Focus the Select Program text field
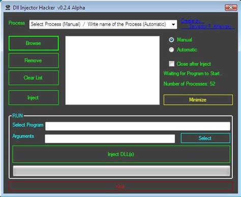Screen dimensions: 241x197 (x=138, y=126)
